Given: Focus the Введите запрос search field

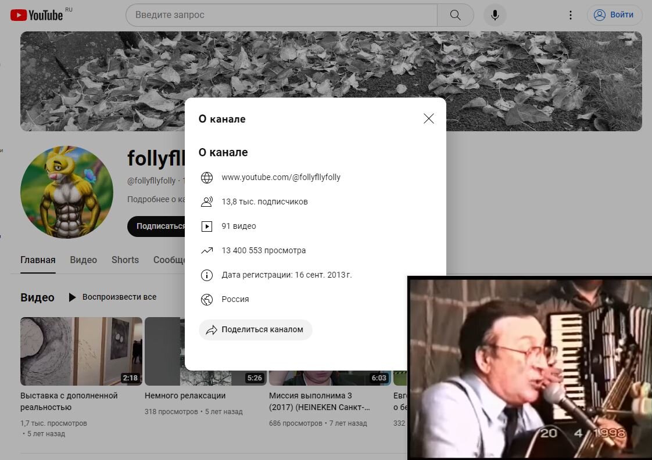Looking at the screenshot, I should point(282,15).
